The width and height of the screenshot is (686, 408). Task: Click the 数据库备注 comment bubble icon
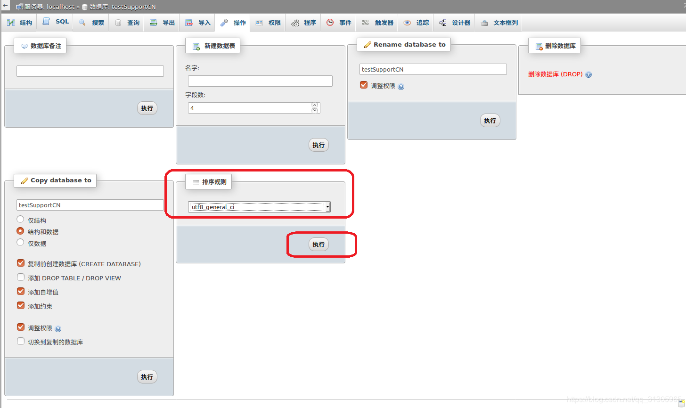24,46
